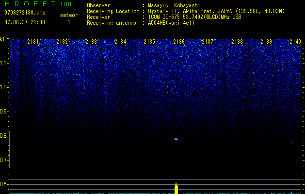Click the bright meteor echo spot near 0.8 kHz
Image resolution: width=305 pixels, height=194 pixels.
(176, 139)
